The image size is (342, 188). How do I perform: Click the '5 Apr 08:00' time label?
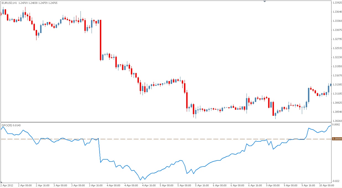185,186
